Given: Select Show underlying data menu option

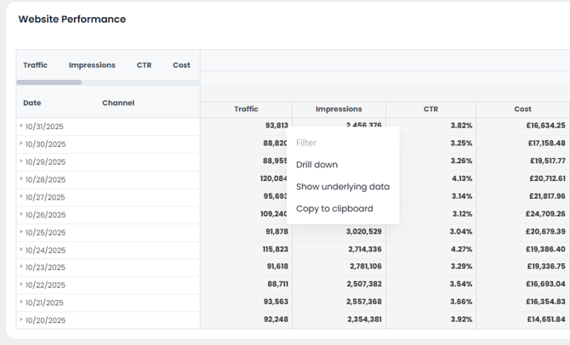Looking at the screenshot, I should 342,187.
